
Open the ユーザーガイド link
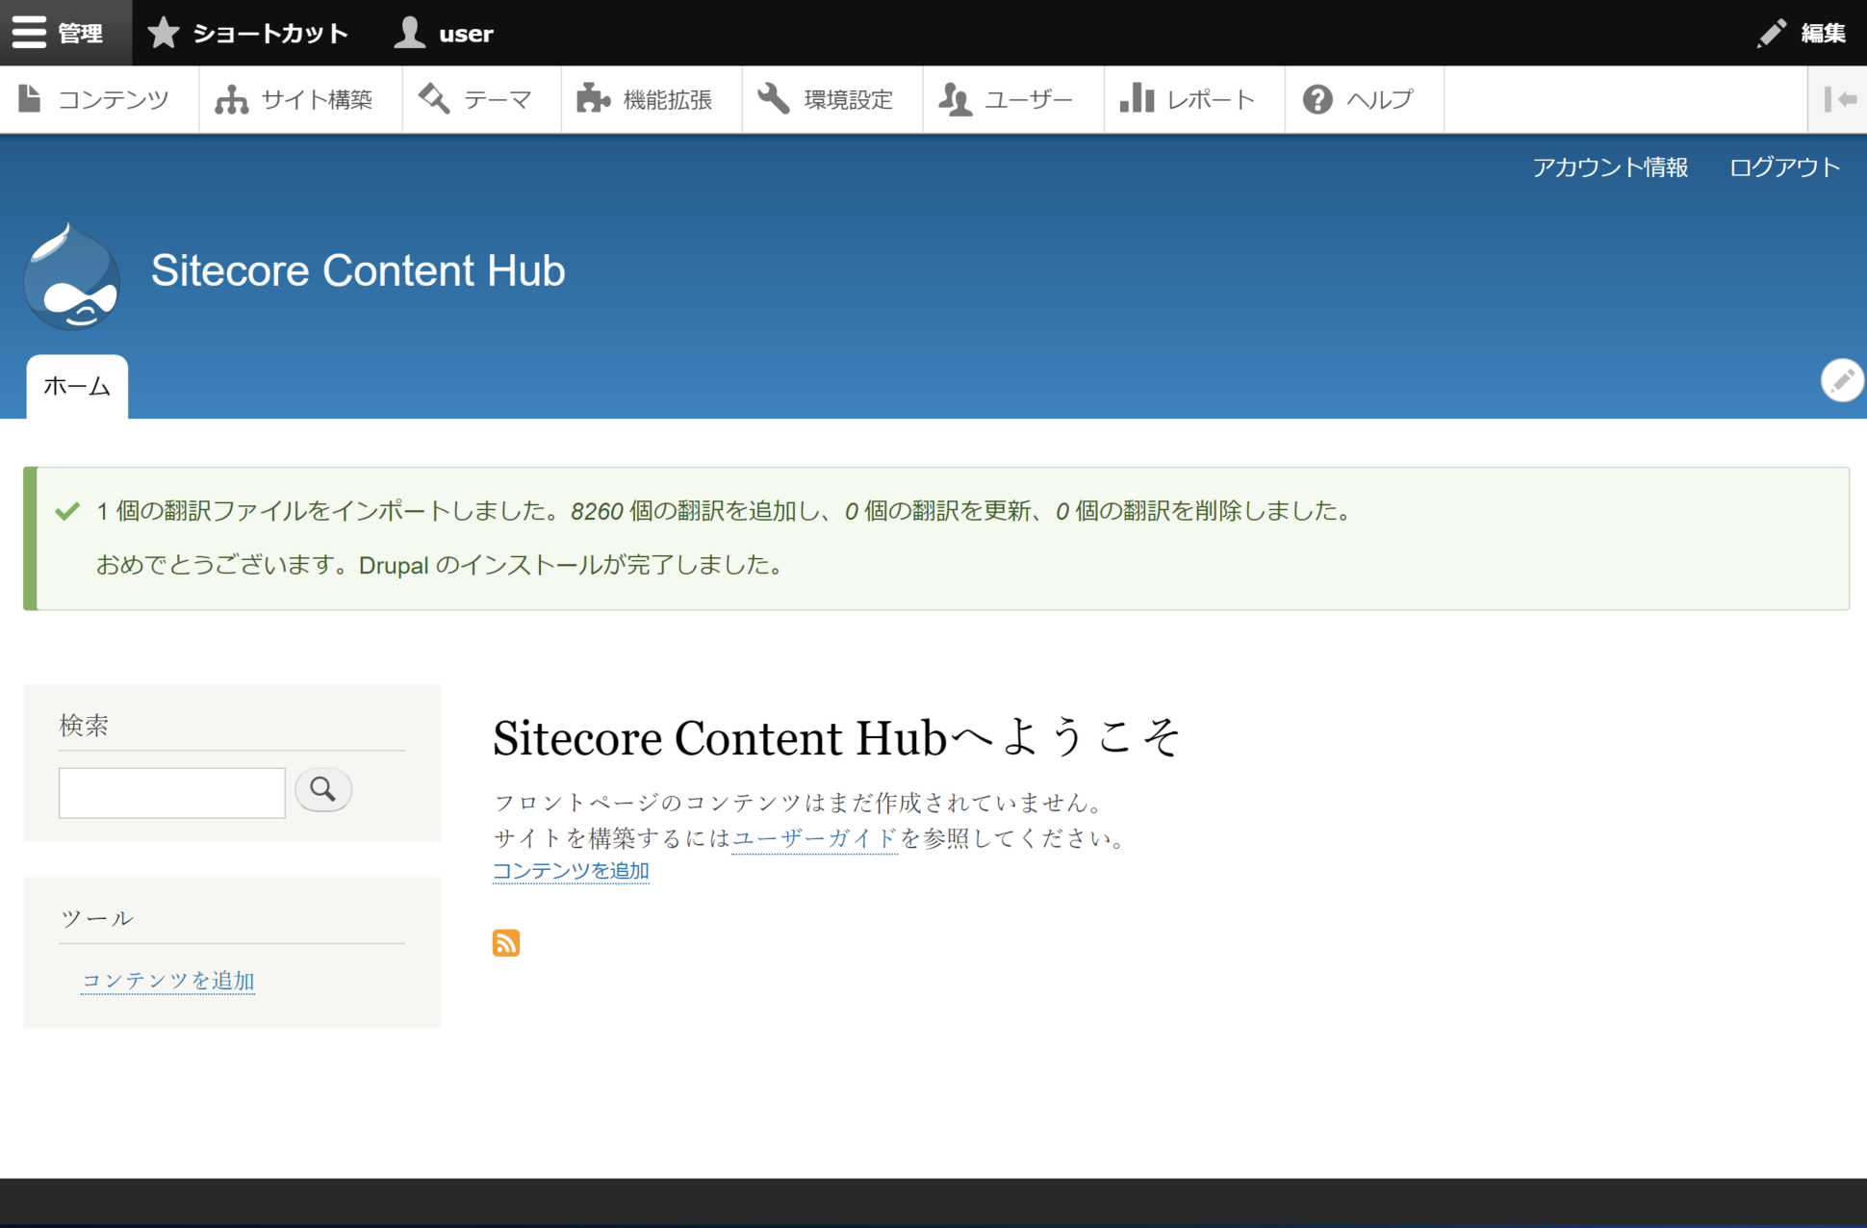click(814, 838)
